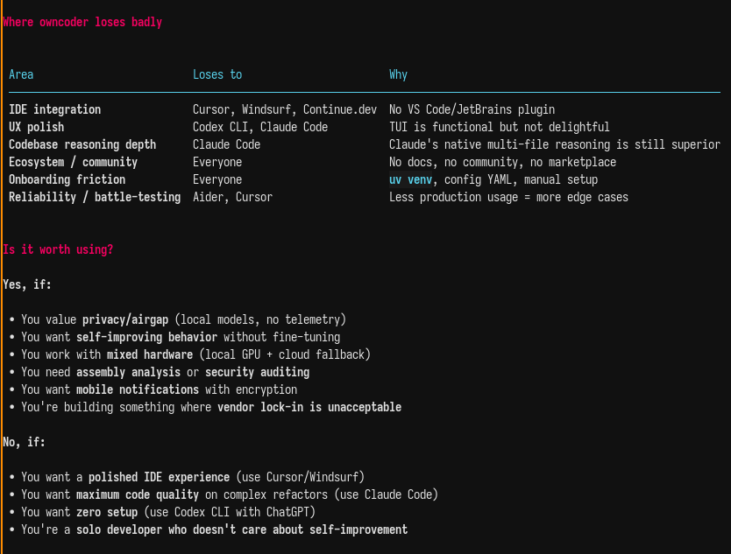Click 'Codex CLI, Claude Code' cell
This screenshot has width=731, height=554.
pos(260,127)
